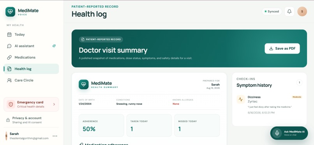Click the Doctor visit summary heading
314x145 pixels.
(113, 50)
